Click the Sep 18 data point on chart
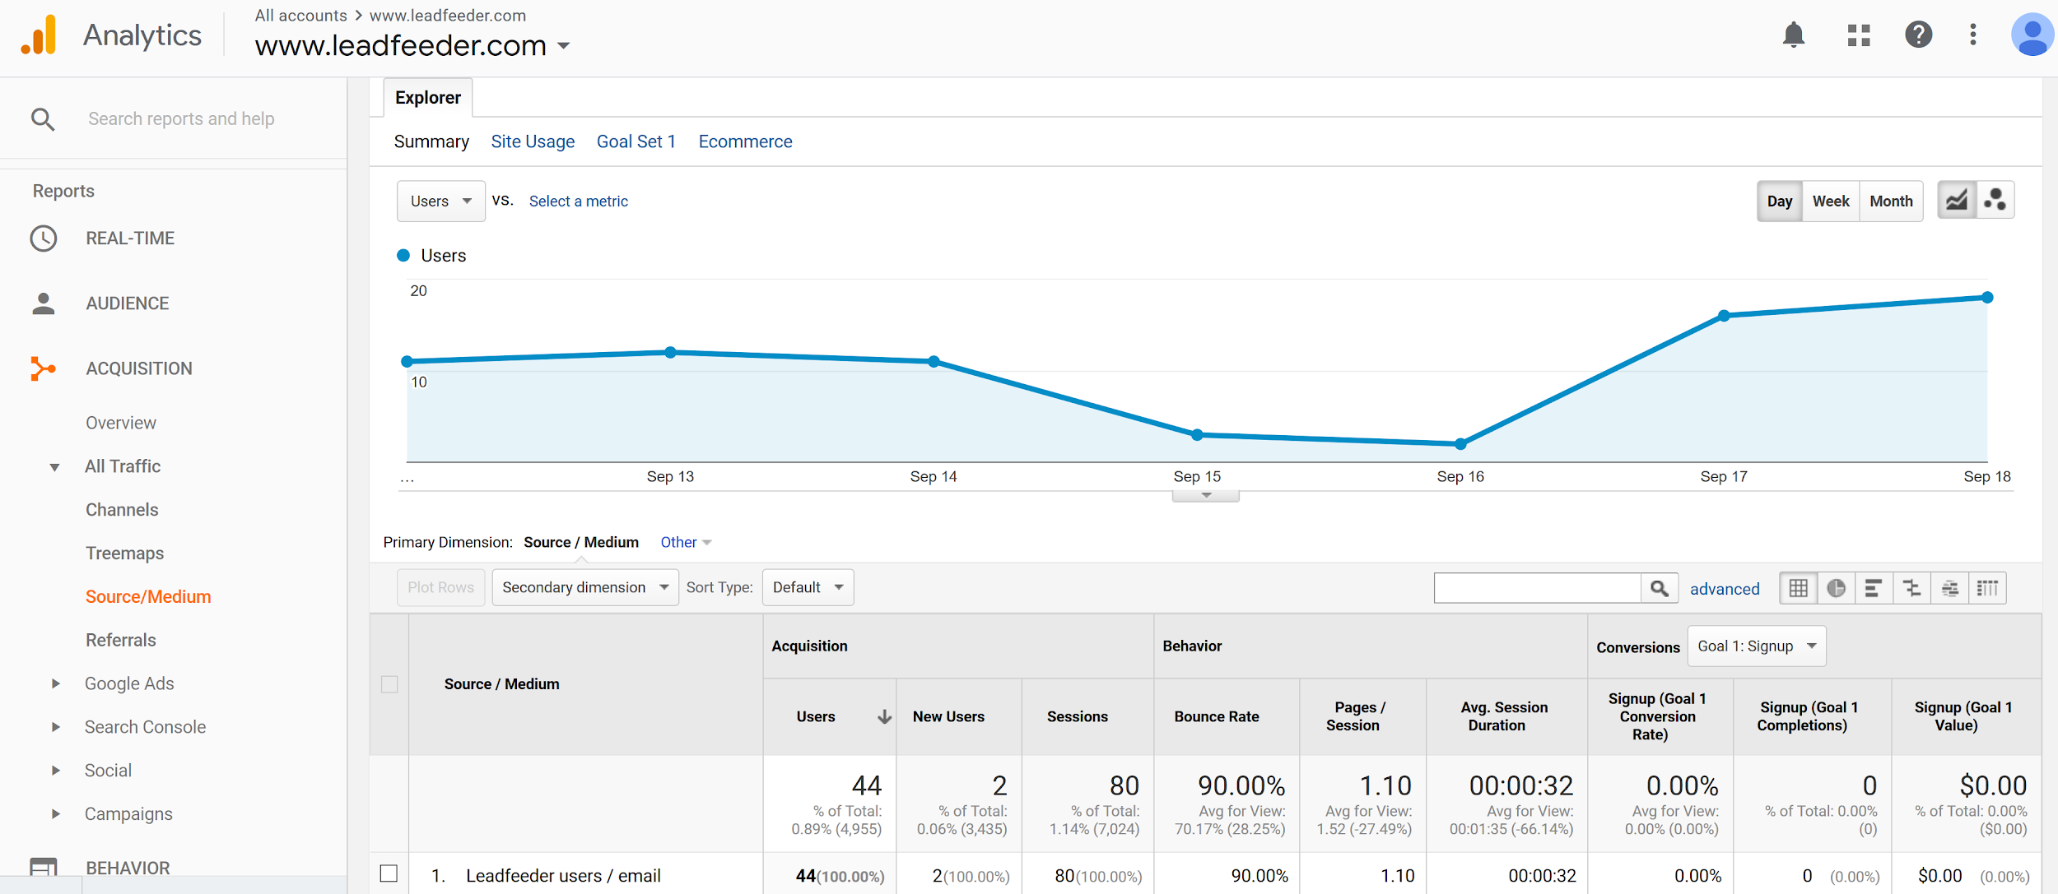The height and width of the screenshot is (894, 2058). 1987,298
